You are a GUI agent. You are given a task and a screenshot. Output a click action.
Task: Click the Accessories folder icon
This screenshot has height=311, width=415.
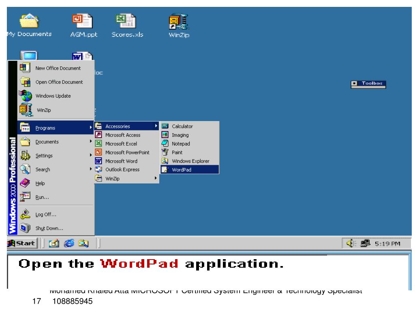pyautogui.click(x=98, y=126)
